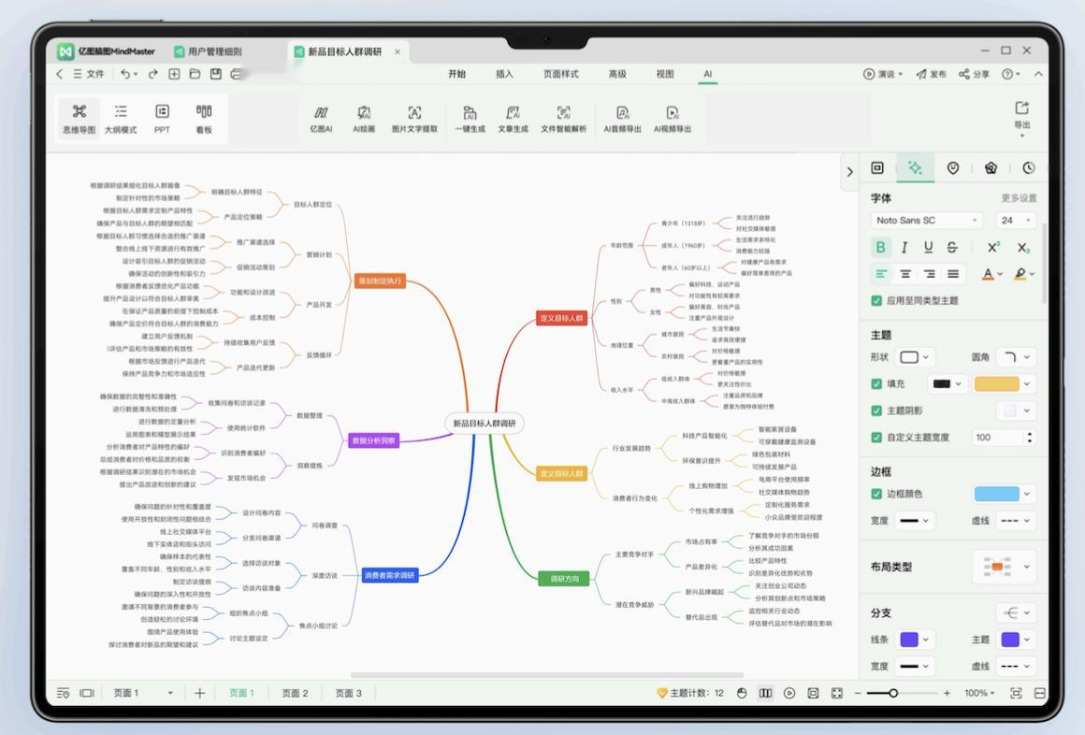Click the new file plus icon
The image size is (1085, 735).
point(174,73)
